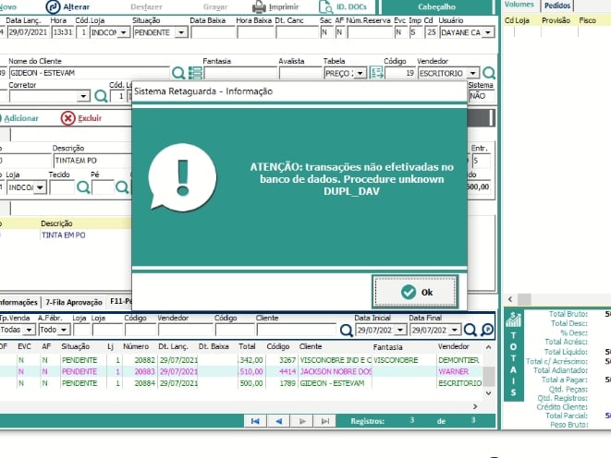Click the red Excluir delete icon
Viewport: 611px width, 458px height.
pyautogui.click(x=67, y=118)
